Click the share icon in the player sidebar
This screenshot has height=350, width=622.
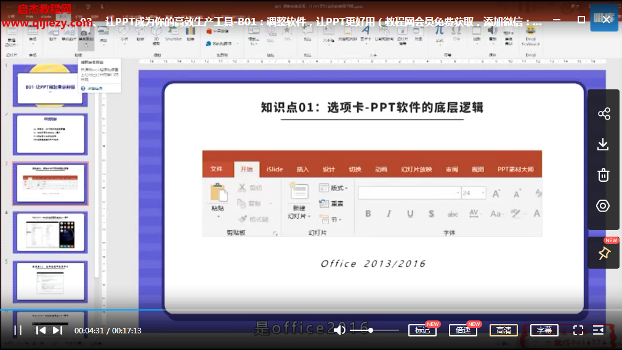click(x=604, y=114)
